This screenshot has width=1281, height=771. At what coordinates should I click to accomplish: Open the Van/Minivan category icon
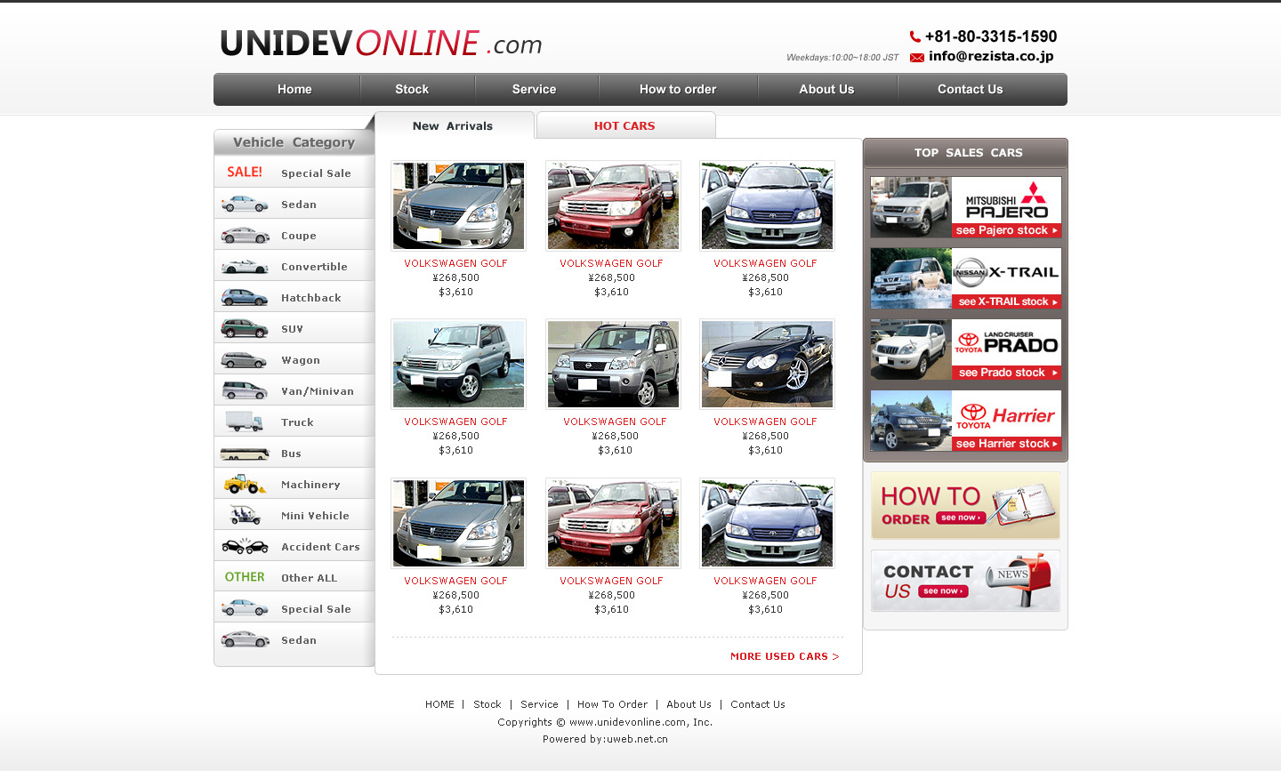(x=245, y=390)
